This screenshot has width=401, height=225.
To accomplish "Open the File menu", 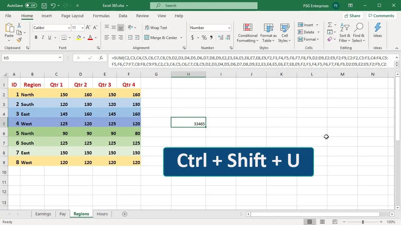I will 8,16.
